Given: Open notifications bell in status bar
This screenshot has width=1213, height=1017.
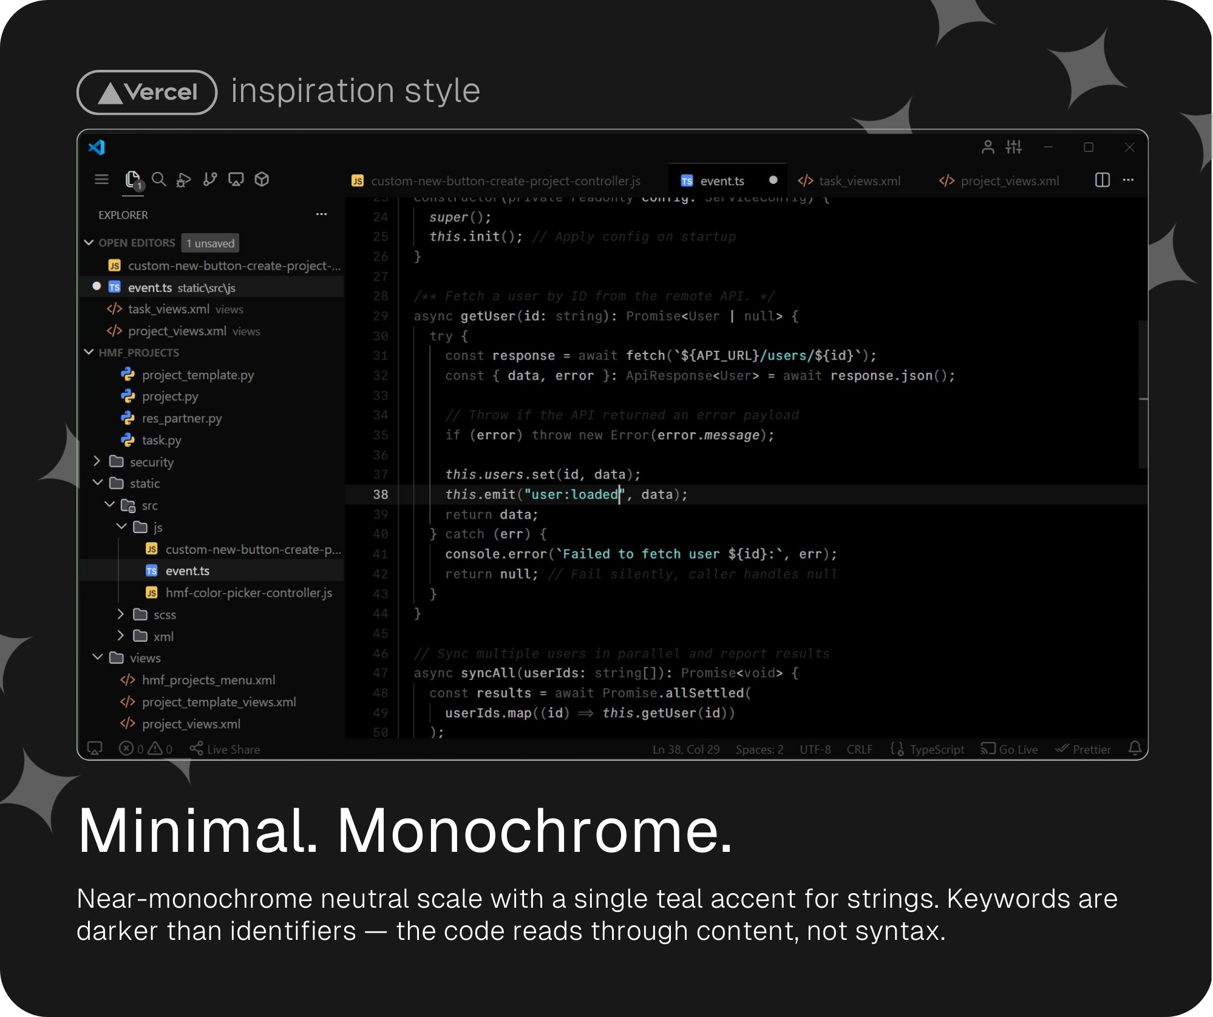Looking at the screenshot, I should tap(1135, 748).
